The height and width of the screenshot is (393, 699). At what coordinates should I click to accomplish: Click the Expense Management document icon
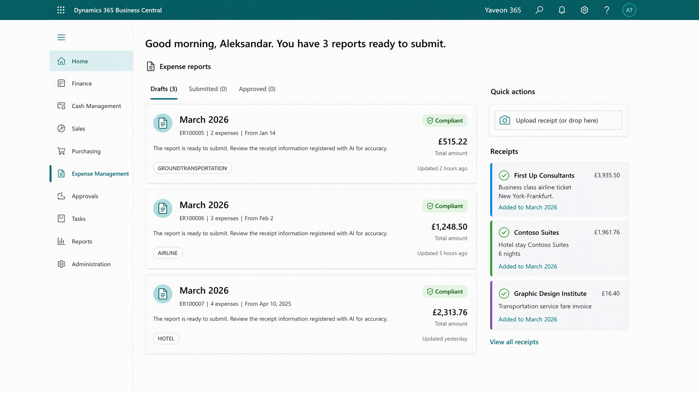click(61, 174)
